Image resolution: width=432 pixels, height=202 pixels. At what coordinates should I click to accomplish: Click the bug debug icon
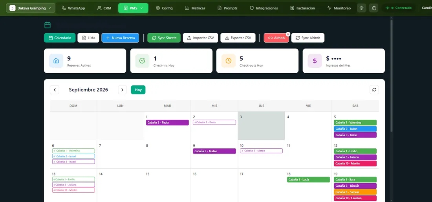[373, 8]
